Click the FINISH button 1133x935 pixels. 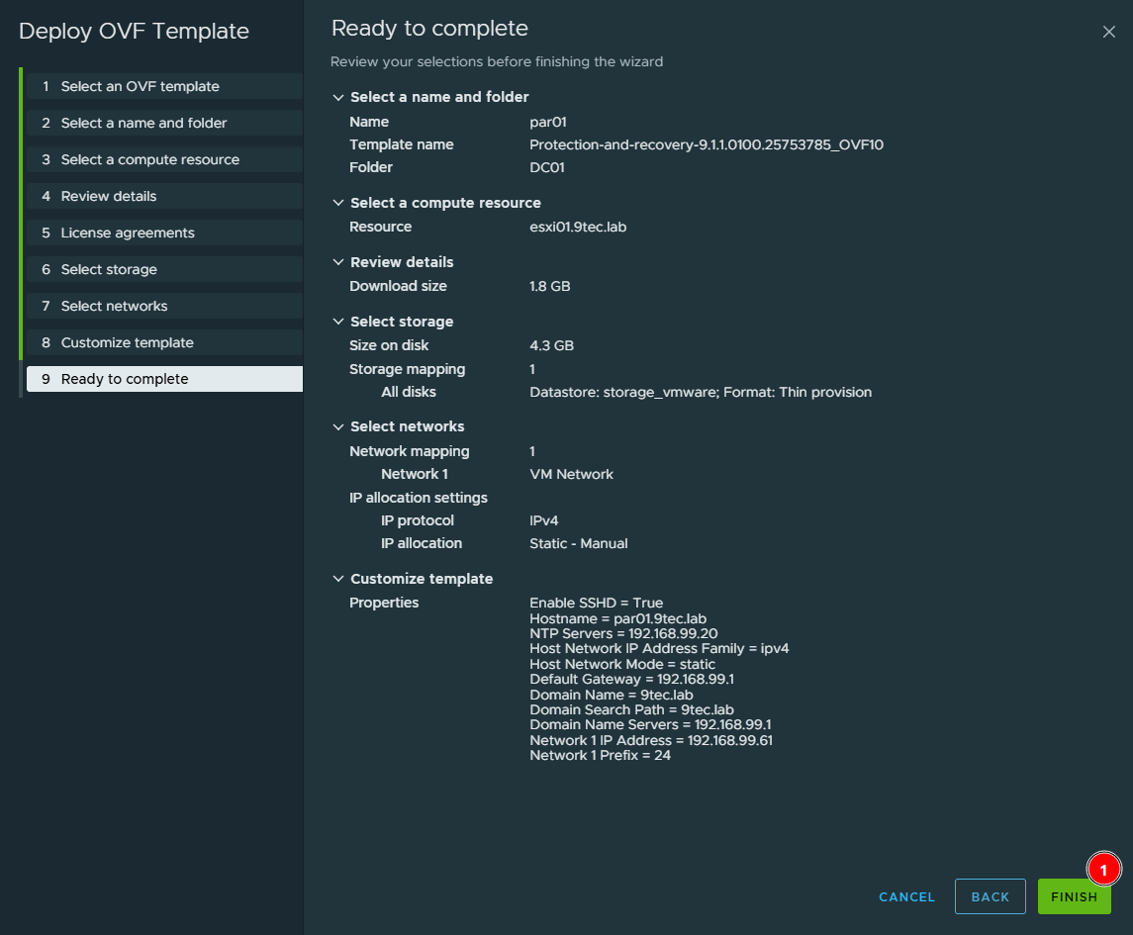(x=1074, y=896)
